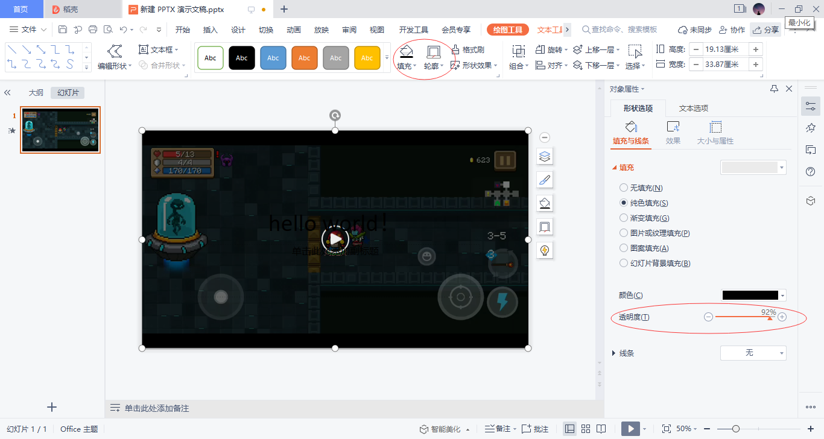This screenshot has height=439, width=824.
Task: Pin the 对象属性 panel
Action: (775, 89)
